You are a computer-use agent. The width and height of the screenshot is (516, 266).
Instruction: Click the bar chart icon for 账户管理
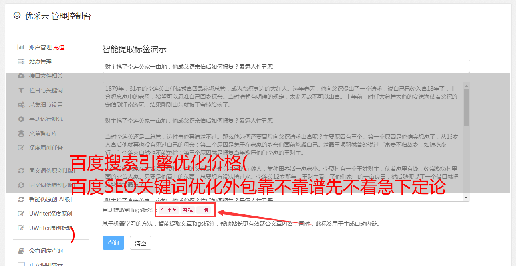pyautogui.click(x=21, y=47)
